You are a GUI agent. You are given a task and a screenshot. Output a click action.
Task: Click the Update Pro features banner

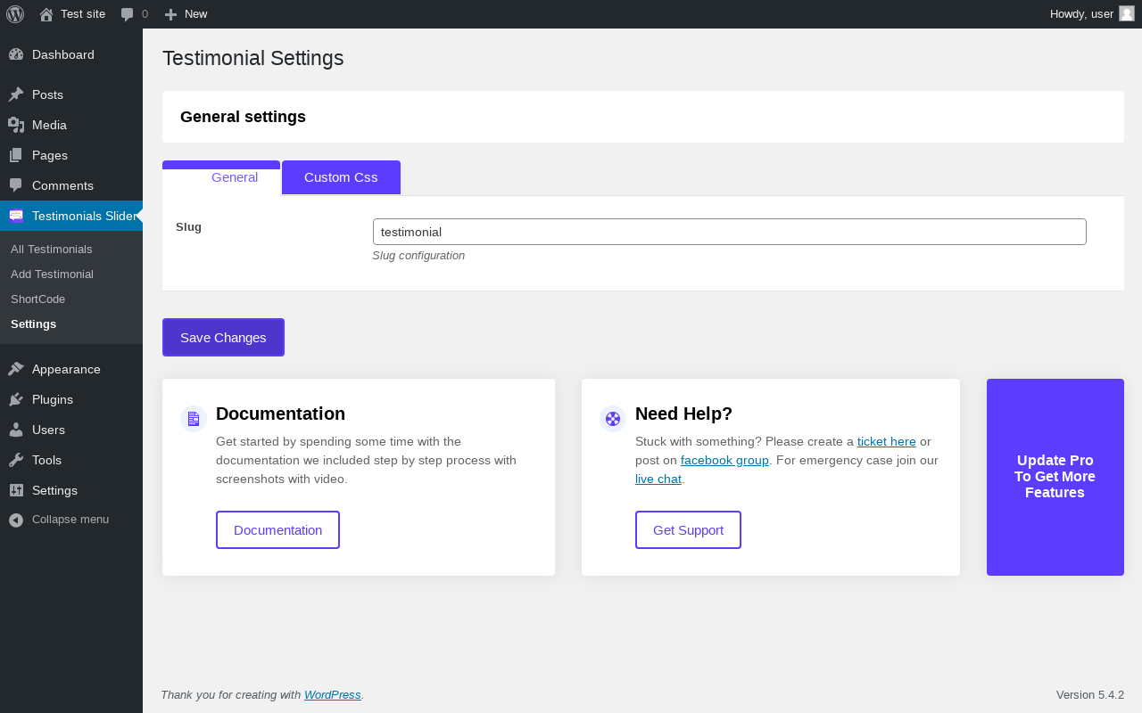pyautogui.click(x=1055, y=477)
